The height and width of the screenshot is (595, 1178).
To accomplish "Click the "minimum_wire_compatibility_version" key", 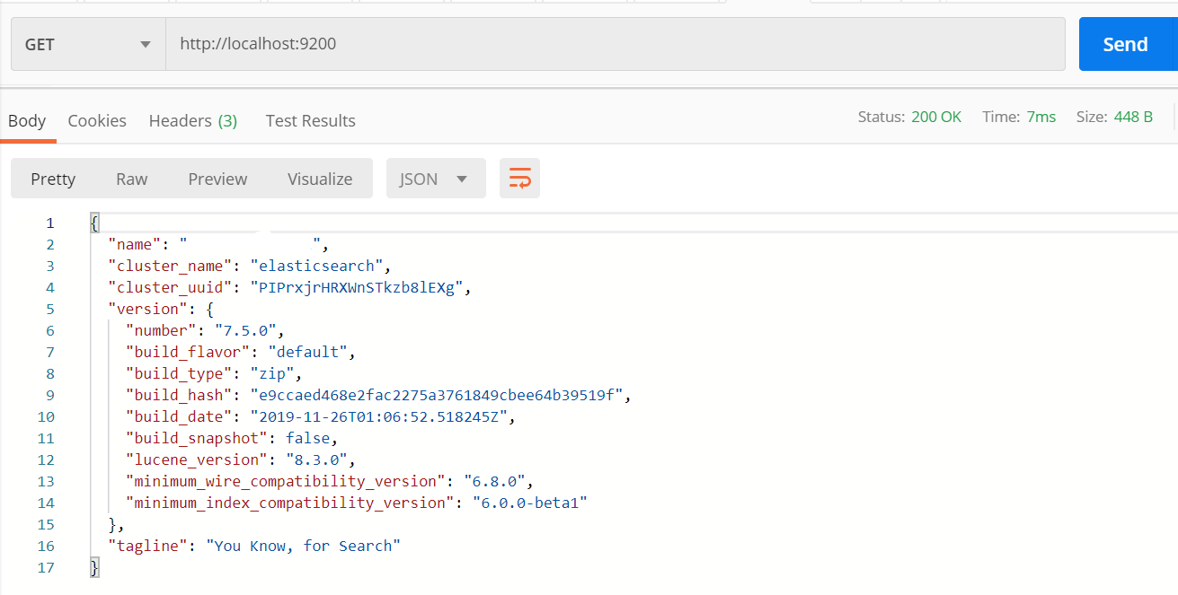I will coord(286,481).
